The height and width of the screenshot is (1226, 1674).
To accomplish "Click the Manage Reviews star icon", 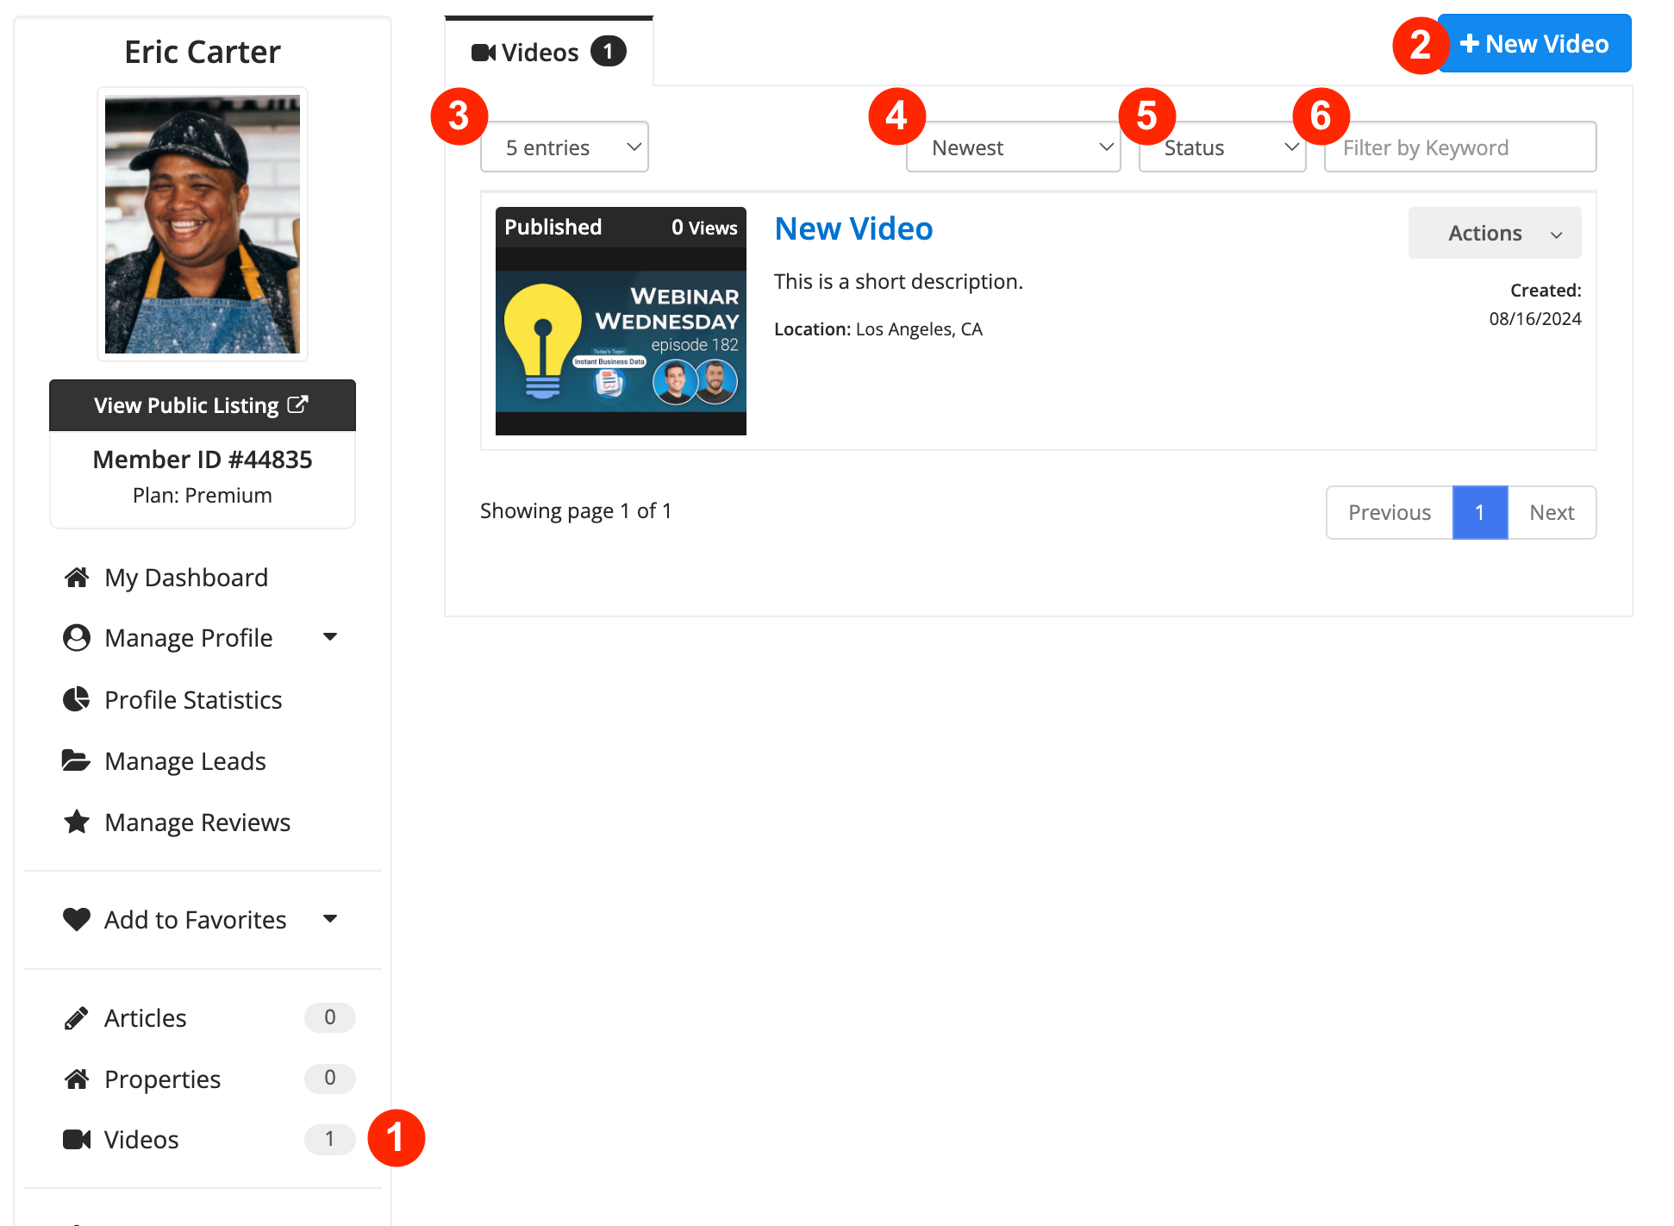I will click(x=77, y=822).
